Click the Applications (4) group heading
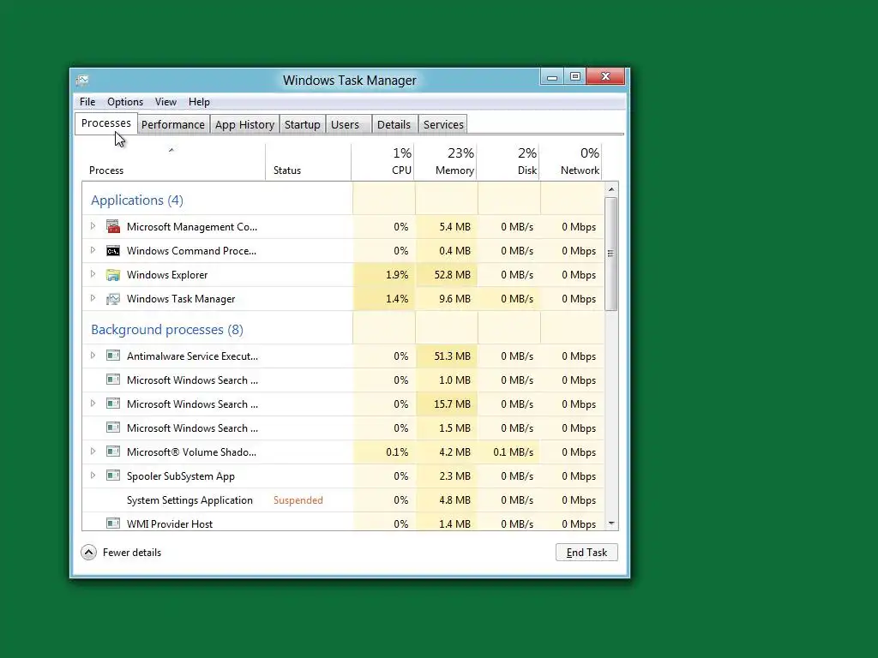878x658 pixels. 137,200
